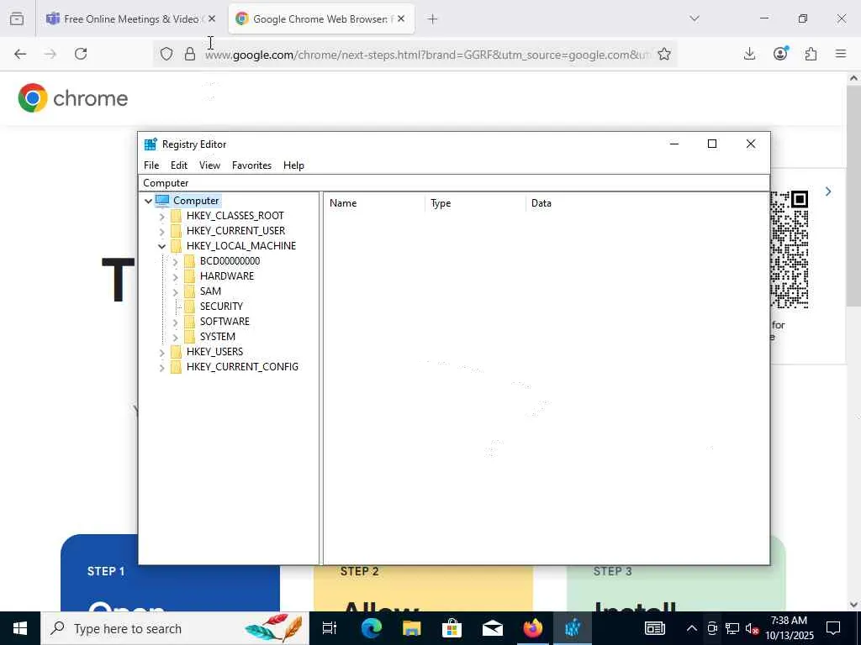Click the SECURITY folder icon
The image size is (861, 645).
pos(189,307)
